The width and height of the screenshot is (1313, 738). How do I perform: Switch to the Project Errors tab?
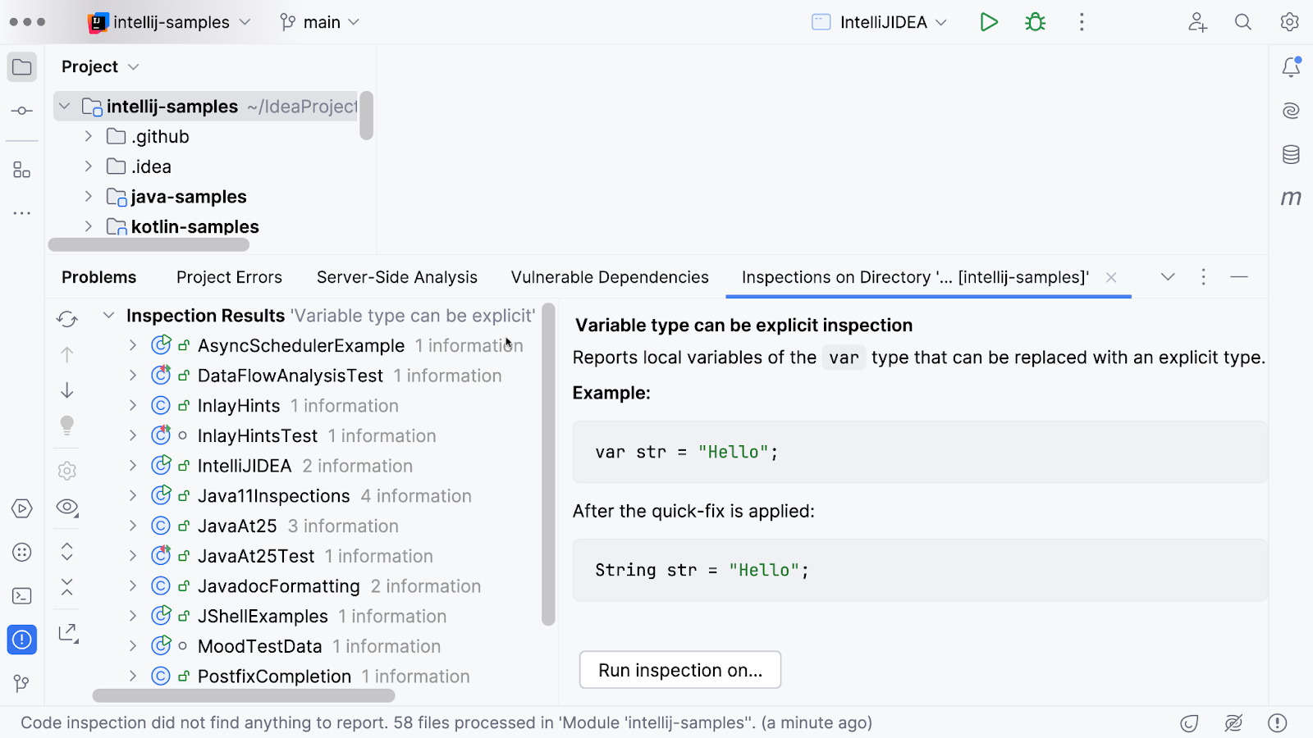pyautogui.click(x=229, y=277)
